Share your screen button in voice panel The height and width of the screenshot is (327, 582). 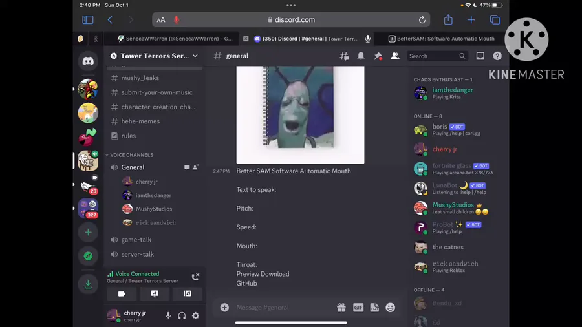[x=155, y=293]
